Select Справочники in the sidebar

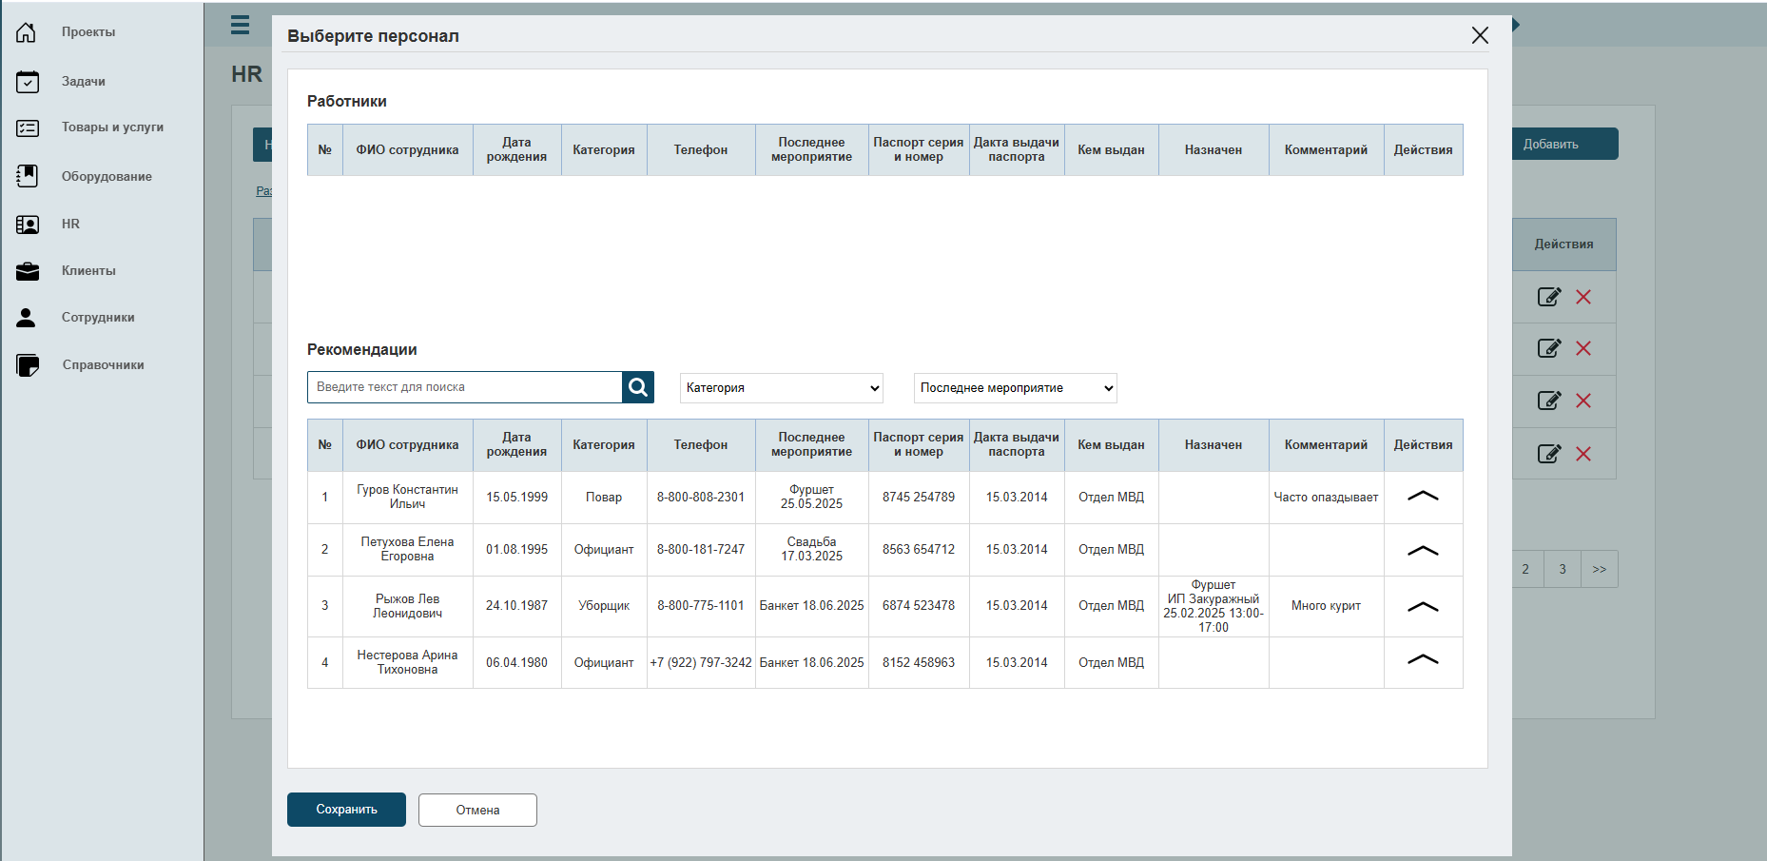coord(103,365)
